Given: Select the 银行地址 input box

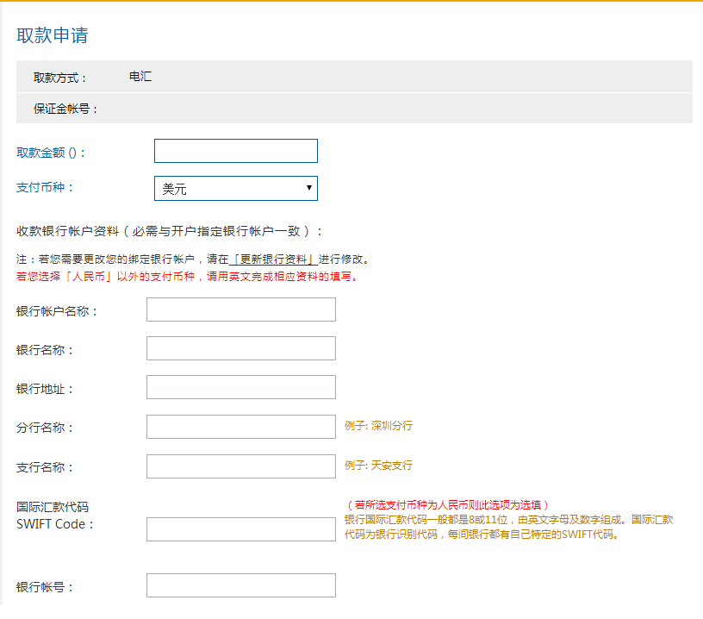Looking at the screenshot, I should [240, 387].
